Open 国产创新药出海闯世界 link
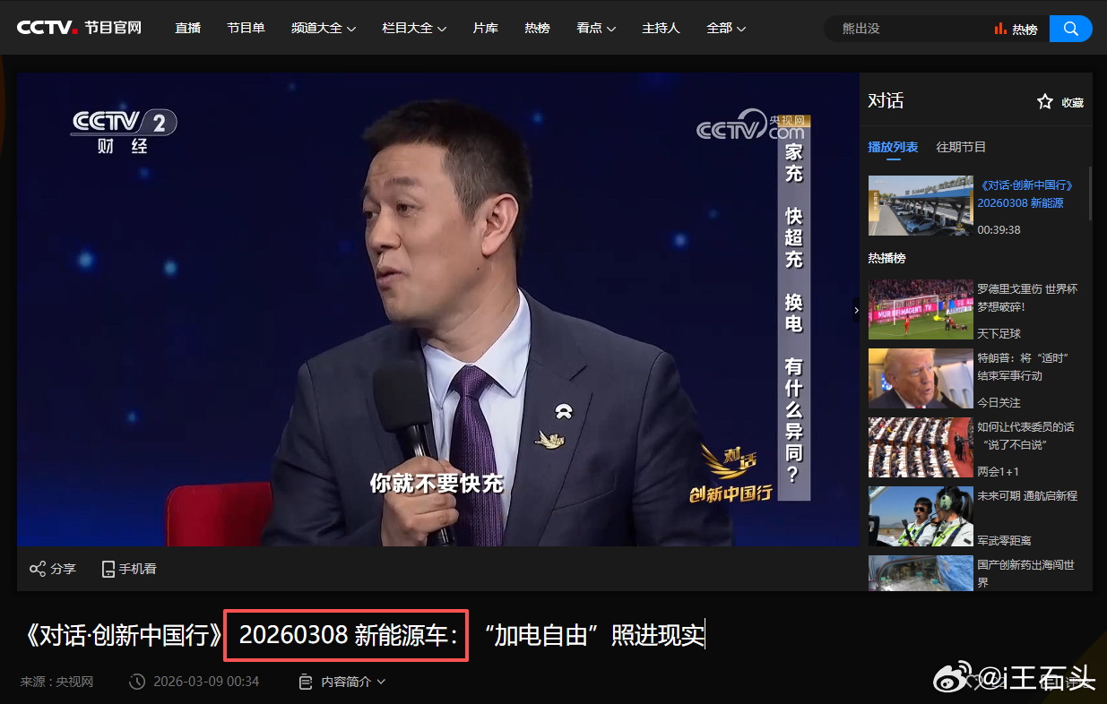 tap(1025, 573)
